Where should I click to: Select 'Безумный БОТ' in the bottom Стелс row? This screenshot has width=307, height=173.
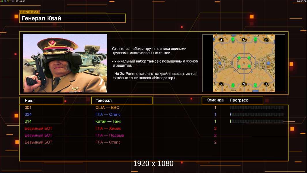(38, 142)
